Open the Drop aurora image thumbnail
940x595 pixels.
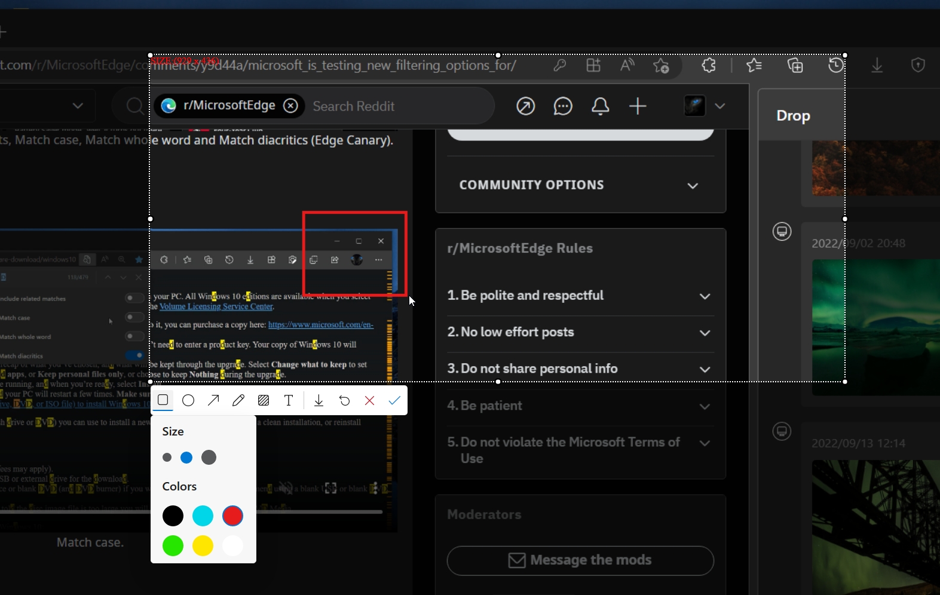pos(876,327)
